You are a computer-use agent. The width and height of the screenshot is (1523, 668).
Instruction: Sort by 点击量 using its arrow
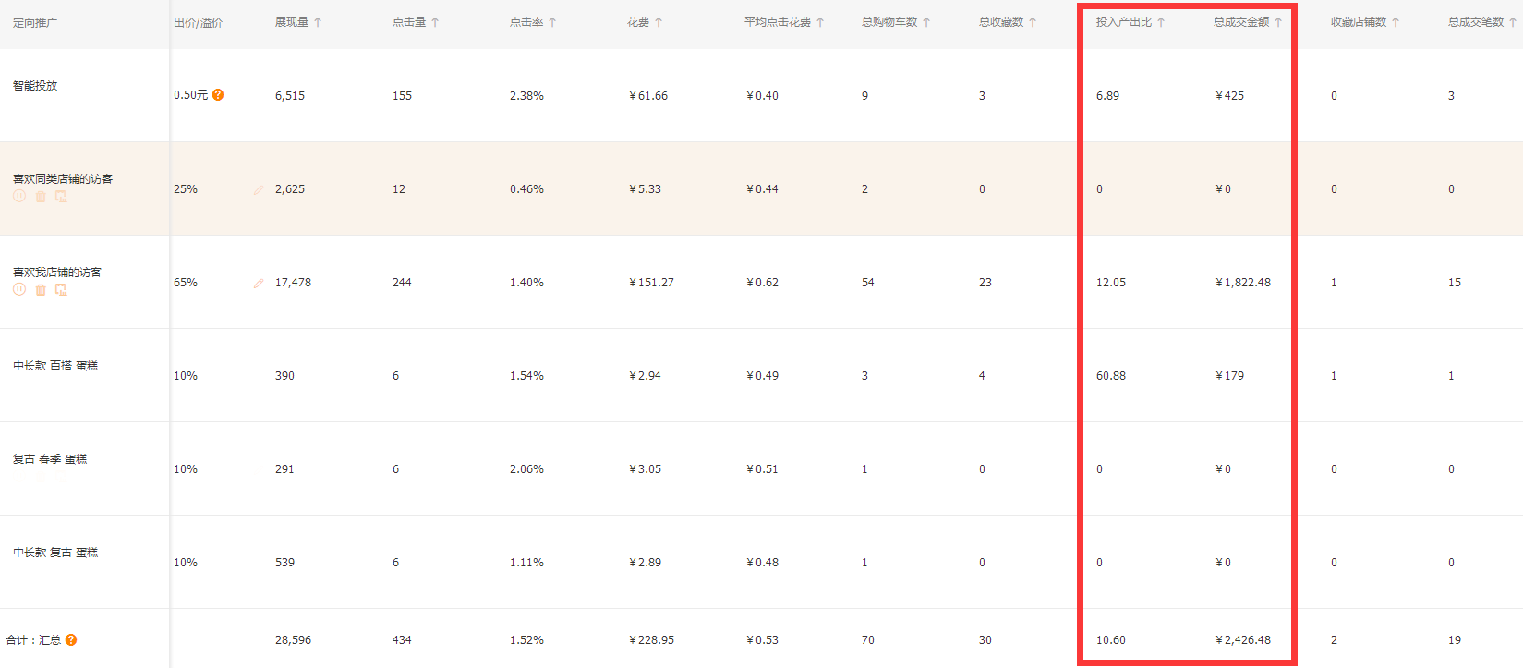pos(435,22)
